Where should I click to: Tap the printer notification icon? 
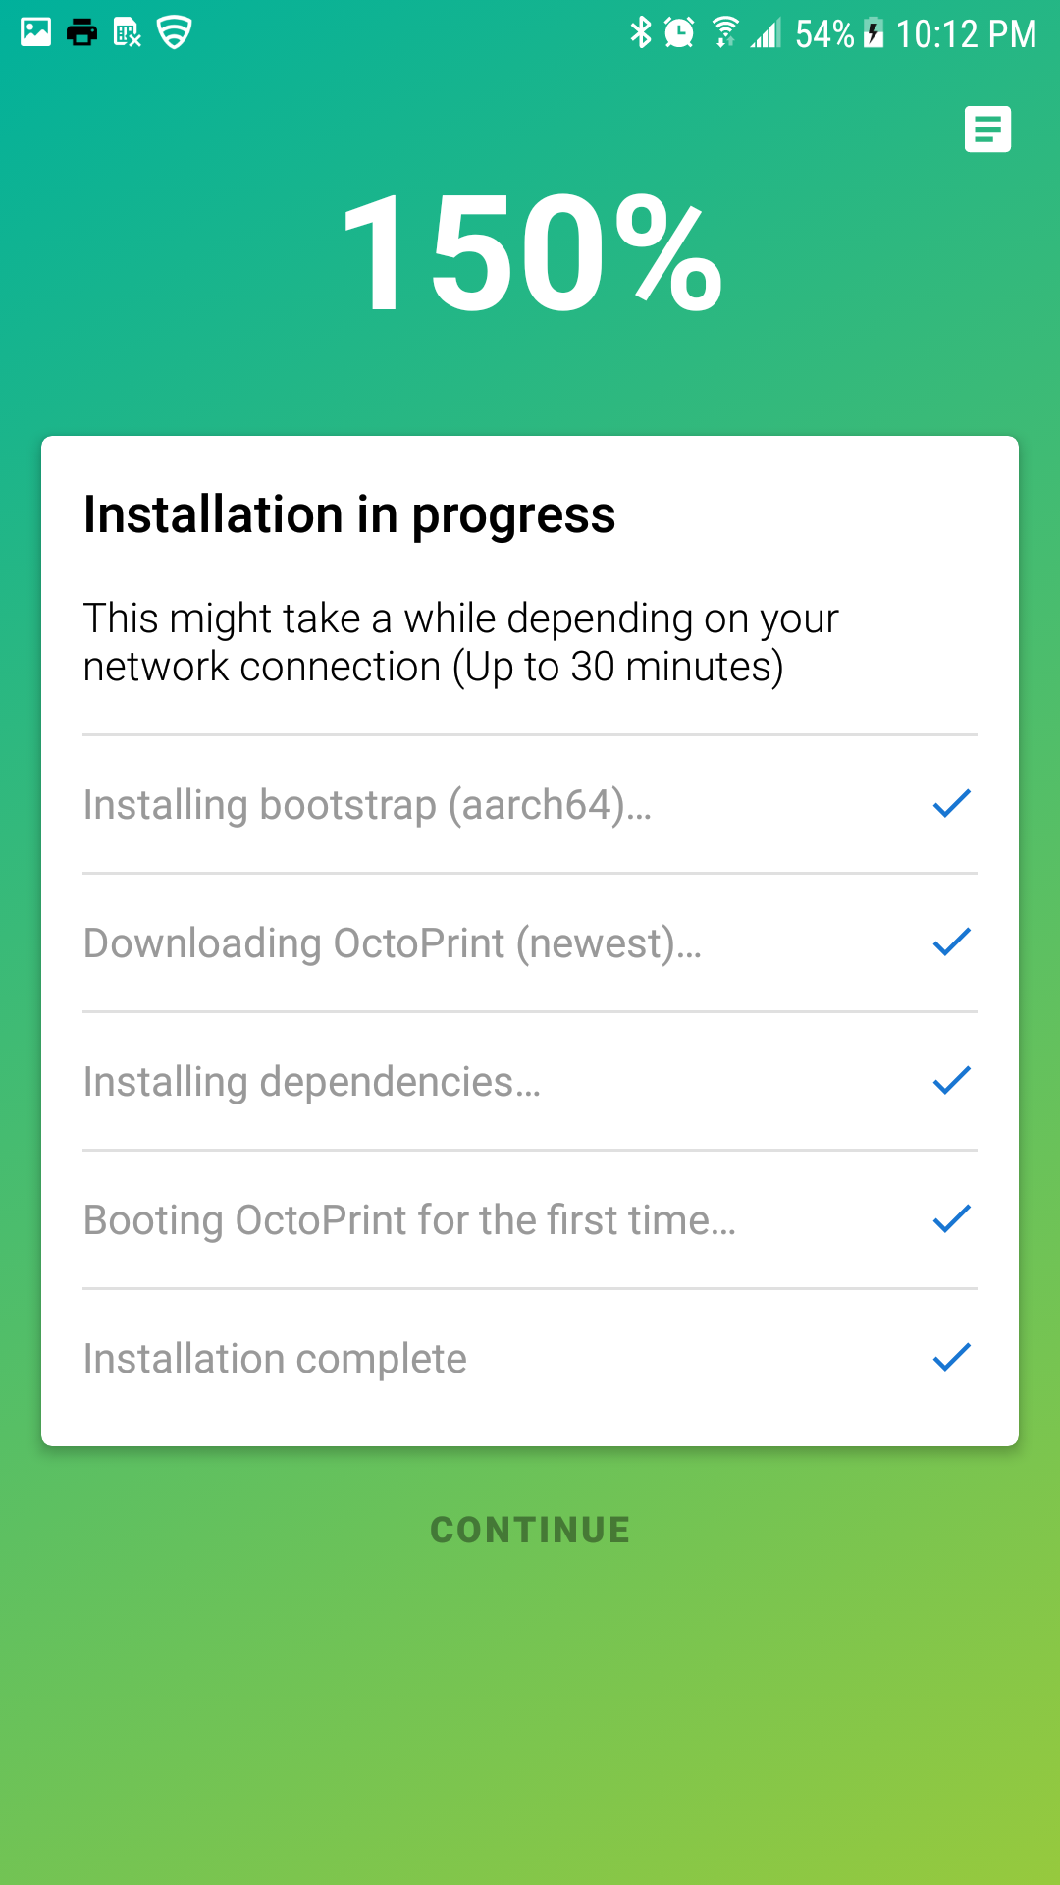[82, 32]
